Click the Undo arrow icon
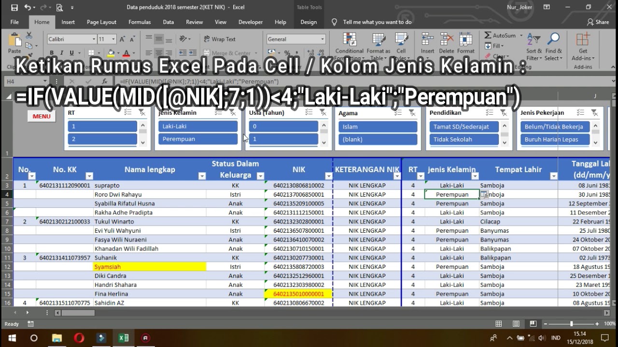The height and width of the screenshot is (347, 618). click(x=27, y=7)
